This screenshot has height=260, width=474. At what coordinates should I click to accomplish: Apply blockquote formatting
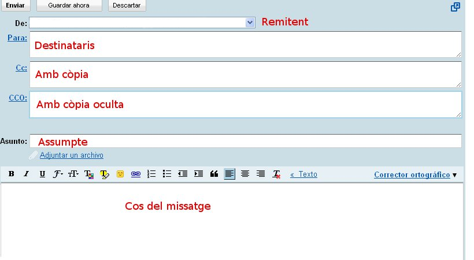[x=214, y=174]
